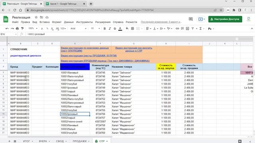Image resolution: width=255 pixels, height=143 pixels.
Task: Click the Add sheet plus icon
Action: tap(9, 141)
